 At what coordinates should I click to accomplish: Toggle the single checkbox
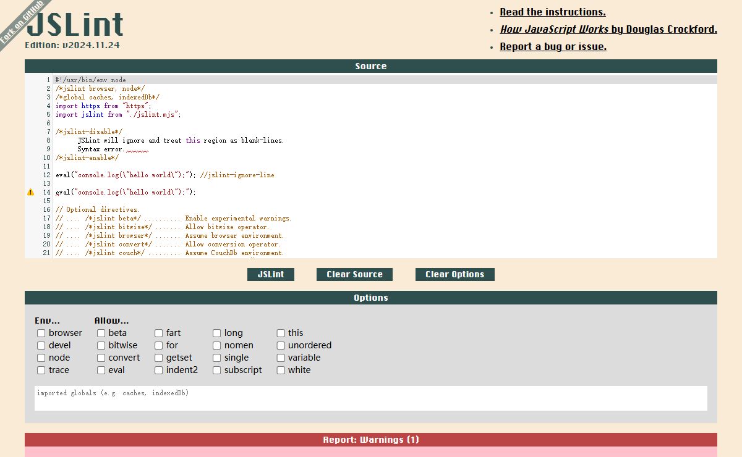(217, 358)
